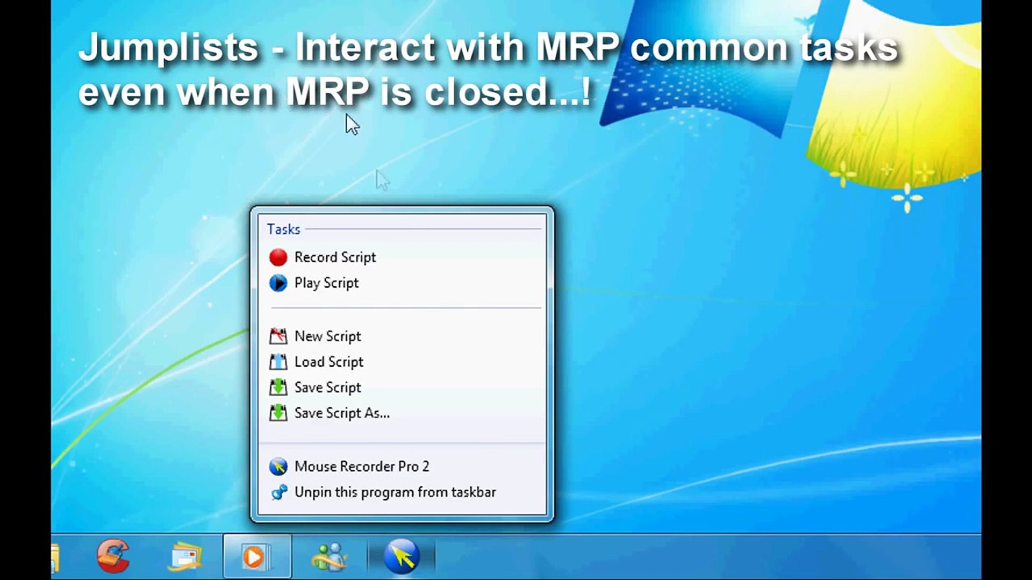Click the Mouse Recorder Pro 2 jumplist icon
1032x580 pixels.
coord(278,467)
